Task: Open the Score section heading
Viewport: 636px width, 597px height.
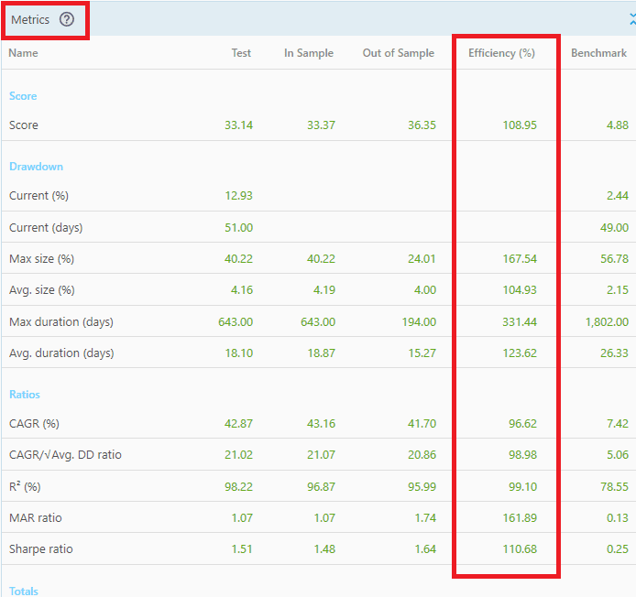Action: pyautogui.click(x=23, y=96)
